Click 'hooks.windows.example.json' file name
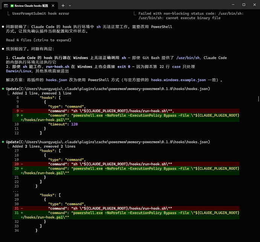Viewport: 260px width, 242px height. [178, 80]
